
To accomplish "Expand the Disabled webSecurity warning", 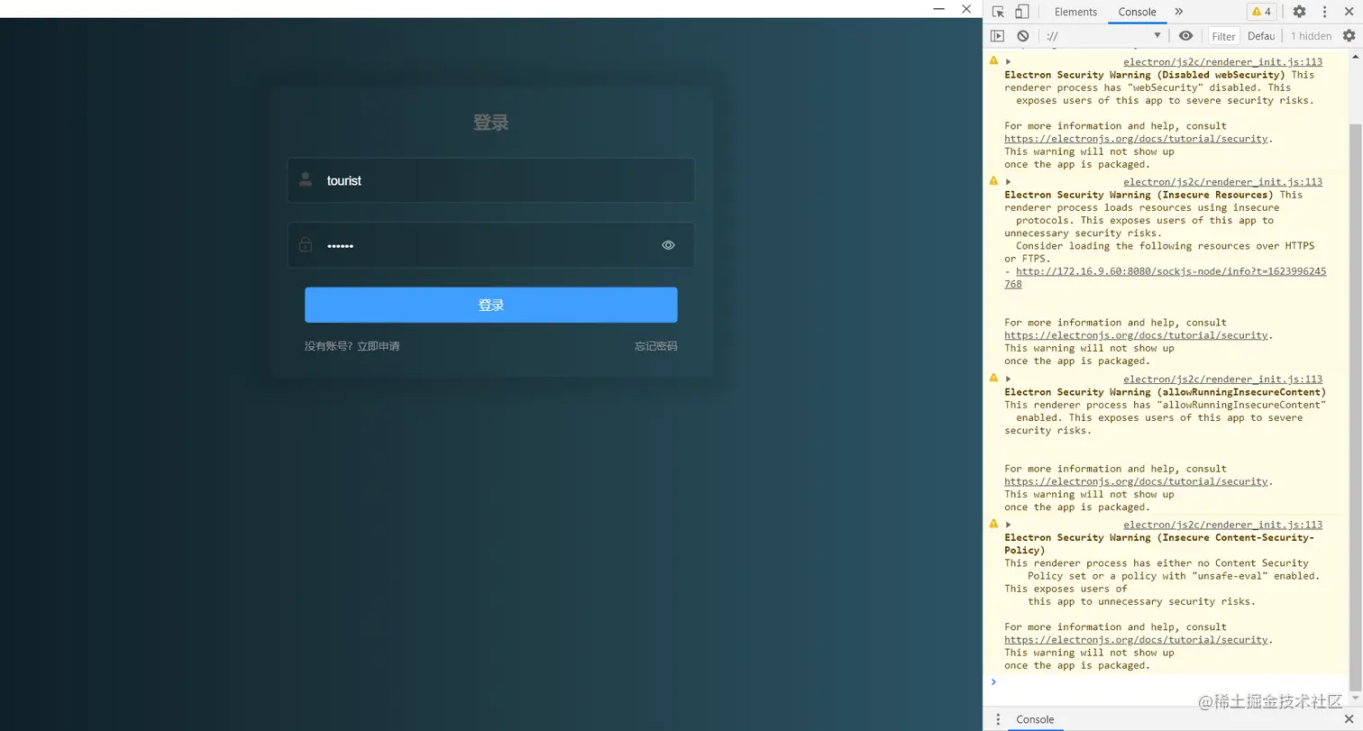I will coord(1009,61).
